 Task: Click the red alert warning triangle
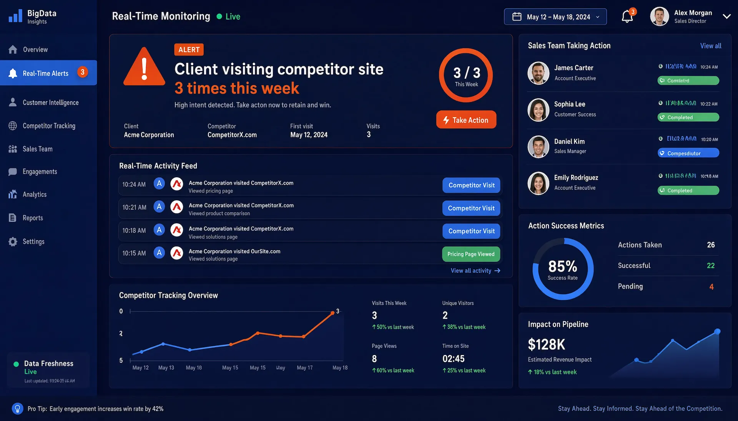coord(144,67)
